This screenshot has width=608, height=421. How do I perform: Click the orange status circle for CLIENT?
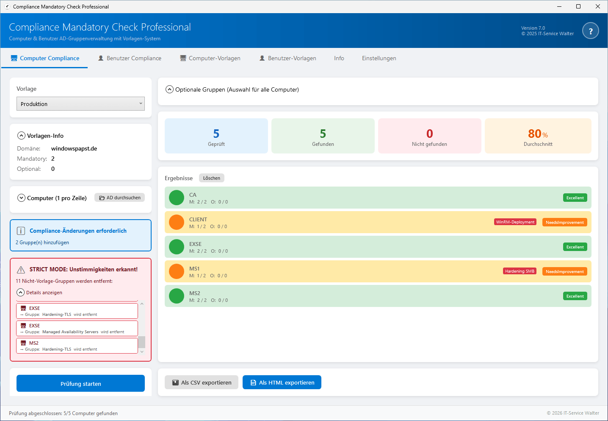coord(177,222)
